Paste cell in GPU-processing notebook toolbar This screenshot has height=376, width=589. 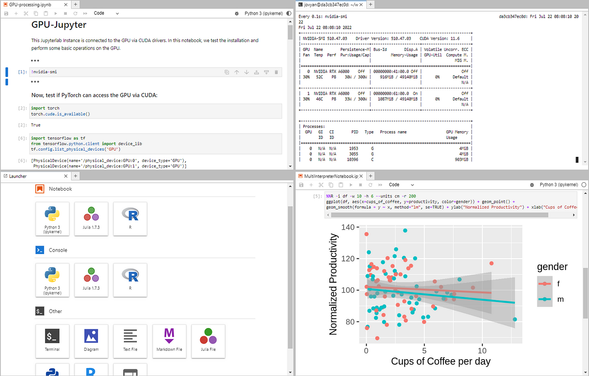[45, 13]
